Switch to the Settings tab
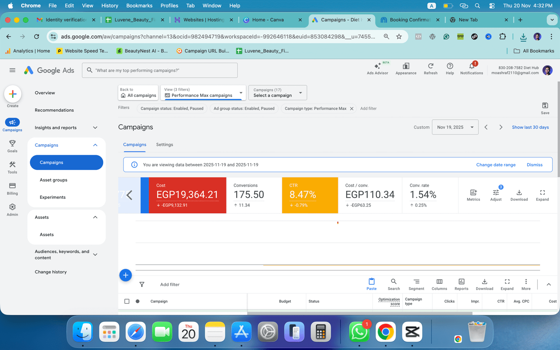 164,145
